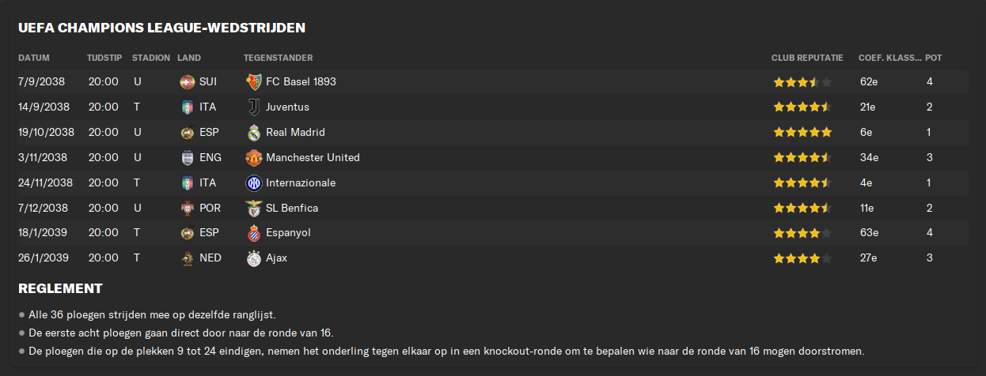Click the Juventus club logo
Viewport: 986px width, 376px height.
(253, 107)
